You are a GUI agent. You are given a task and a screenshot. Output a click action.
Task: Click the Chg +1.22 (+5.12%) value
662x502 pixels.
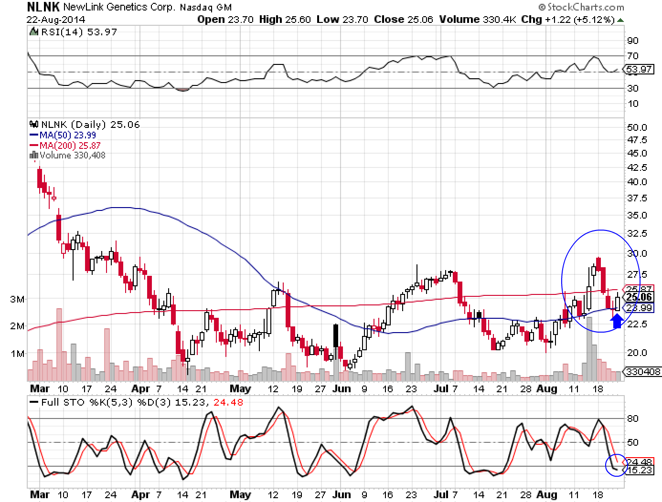568,20
